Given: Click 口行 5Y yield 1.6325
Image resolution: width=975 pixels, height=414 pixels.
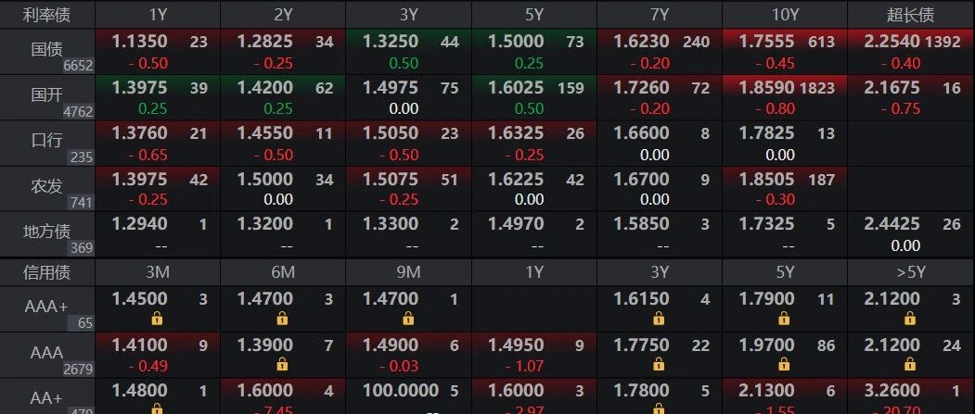Looking at the screenshot, I should (516, 132).
